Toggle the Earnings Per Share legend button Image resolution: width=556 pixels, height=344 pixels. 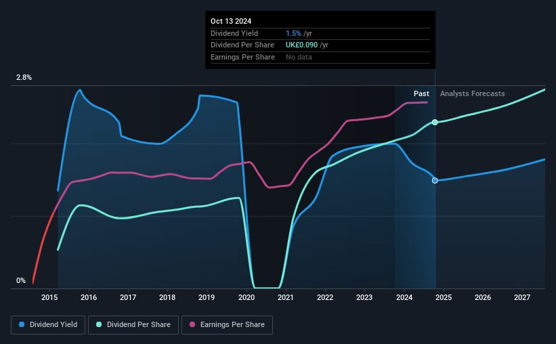(x=227, y=325)
